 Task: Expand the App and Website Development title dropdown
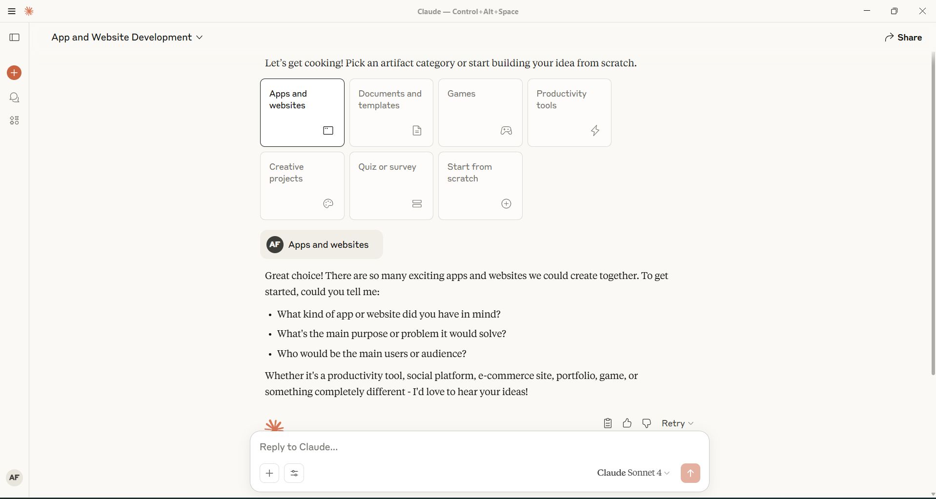[x=127, y=38]
